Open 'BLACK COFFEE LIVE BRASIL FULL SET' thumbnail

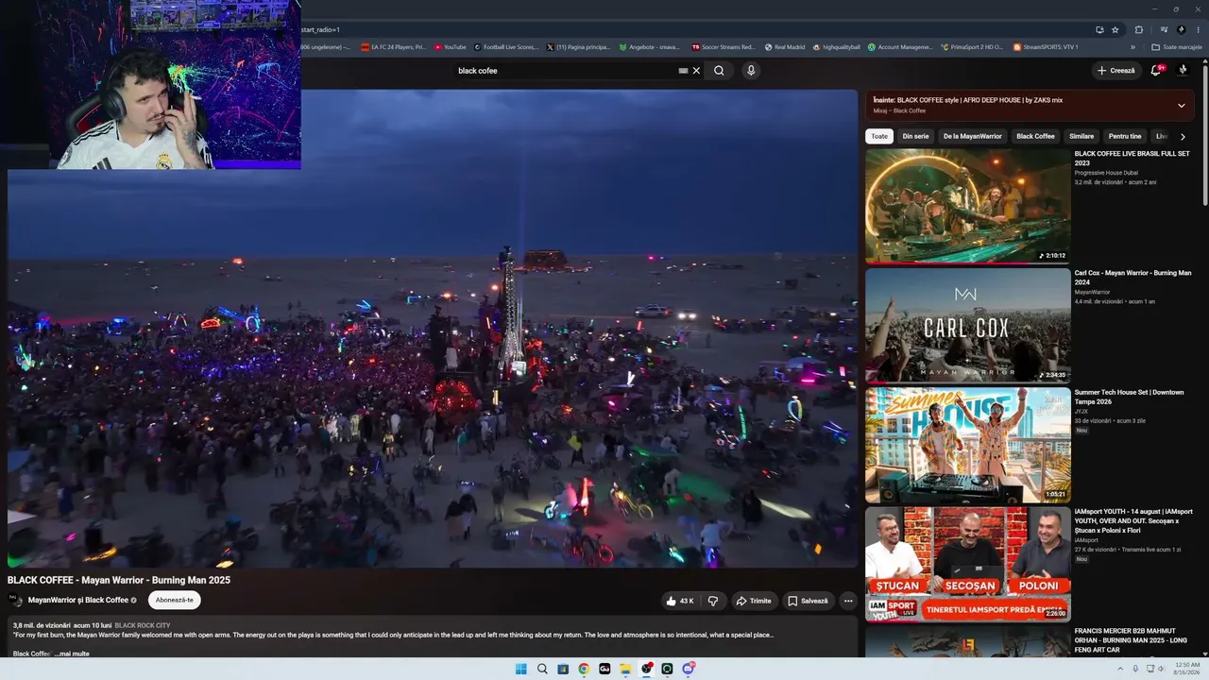[x=968, y=206]
